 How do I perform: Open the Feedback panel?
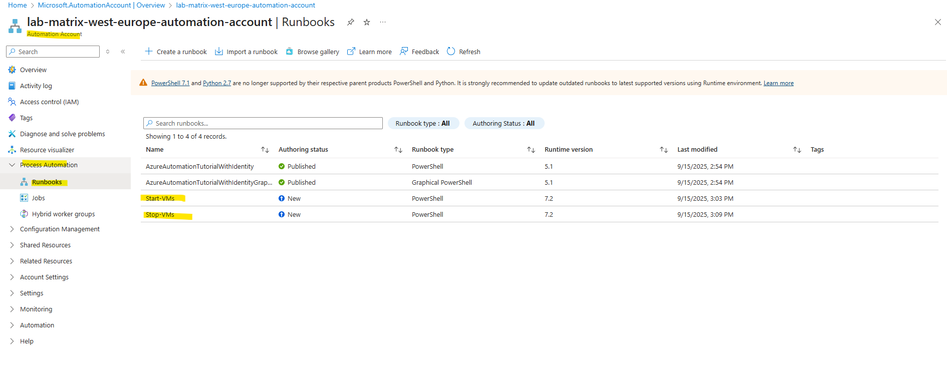click(419, 52)
